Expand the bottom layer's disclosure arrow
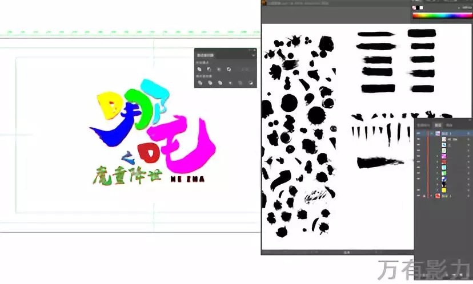 coord(431,195)
